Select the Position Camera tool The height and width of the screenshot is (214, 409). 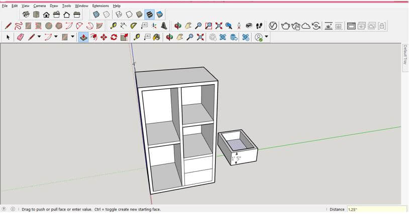click(239, 26)
